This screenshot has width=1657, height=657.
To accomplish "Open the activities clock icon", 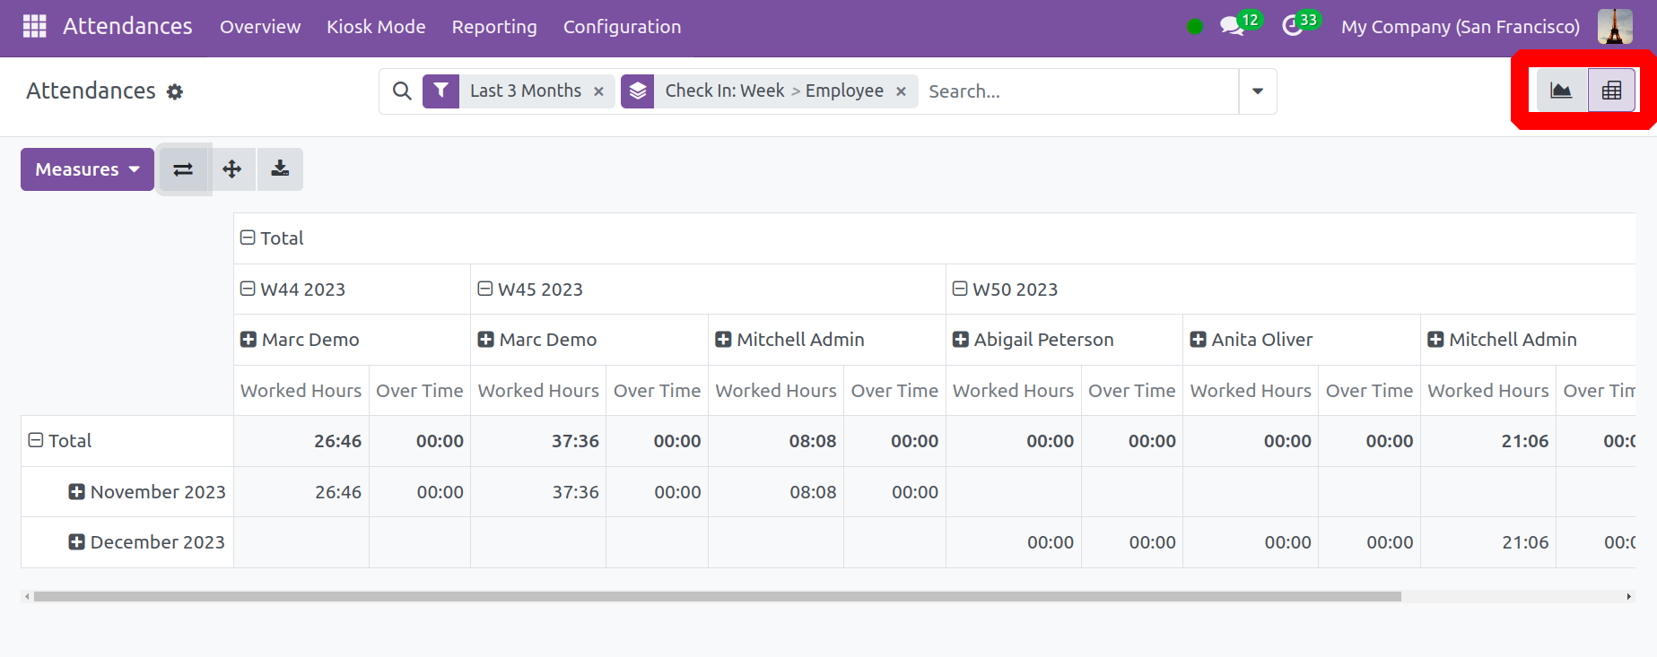I will point(1293,27).
